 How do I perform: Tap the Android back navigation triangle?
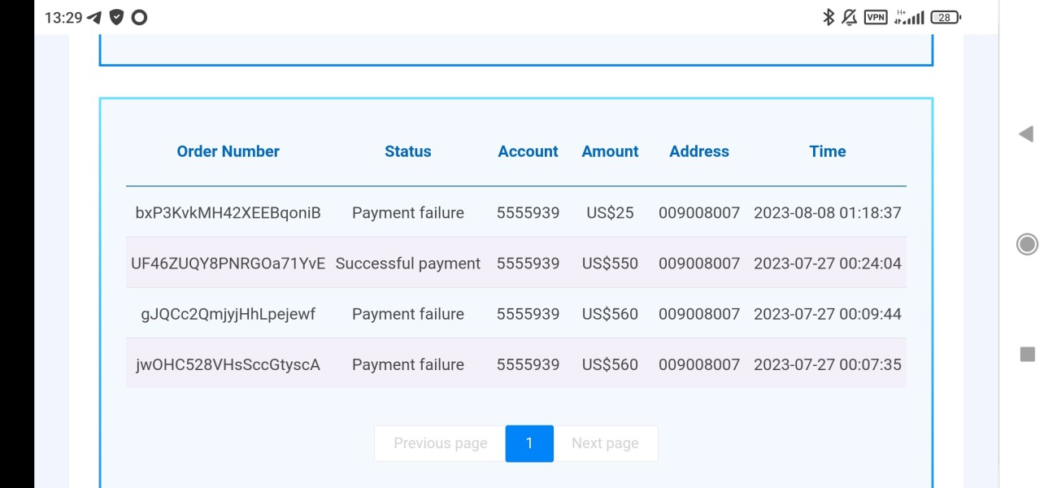coord(1026,134)
